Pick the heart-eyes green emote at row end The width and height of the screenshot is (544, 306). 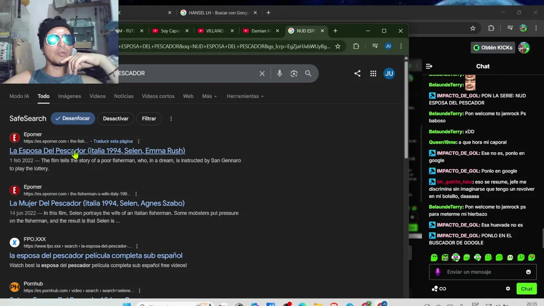click(532, 258)
